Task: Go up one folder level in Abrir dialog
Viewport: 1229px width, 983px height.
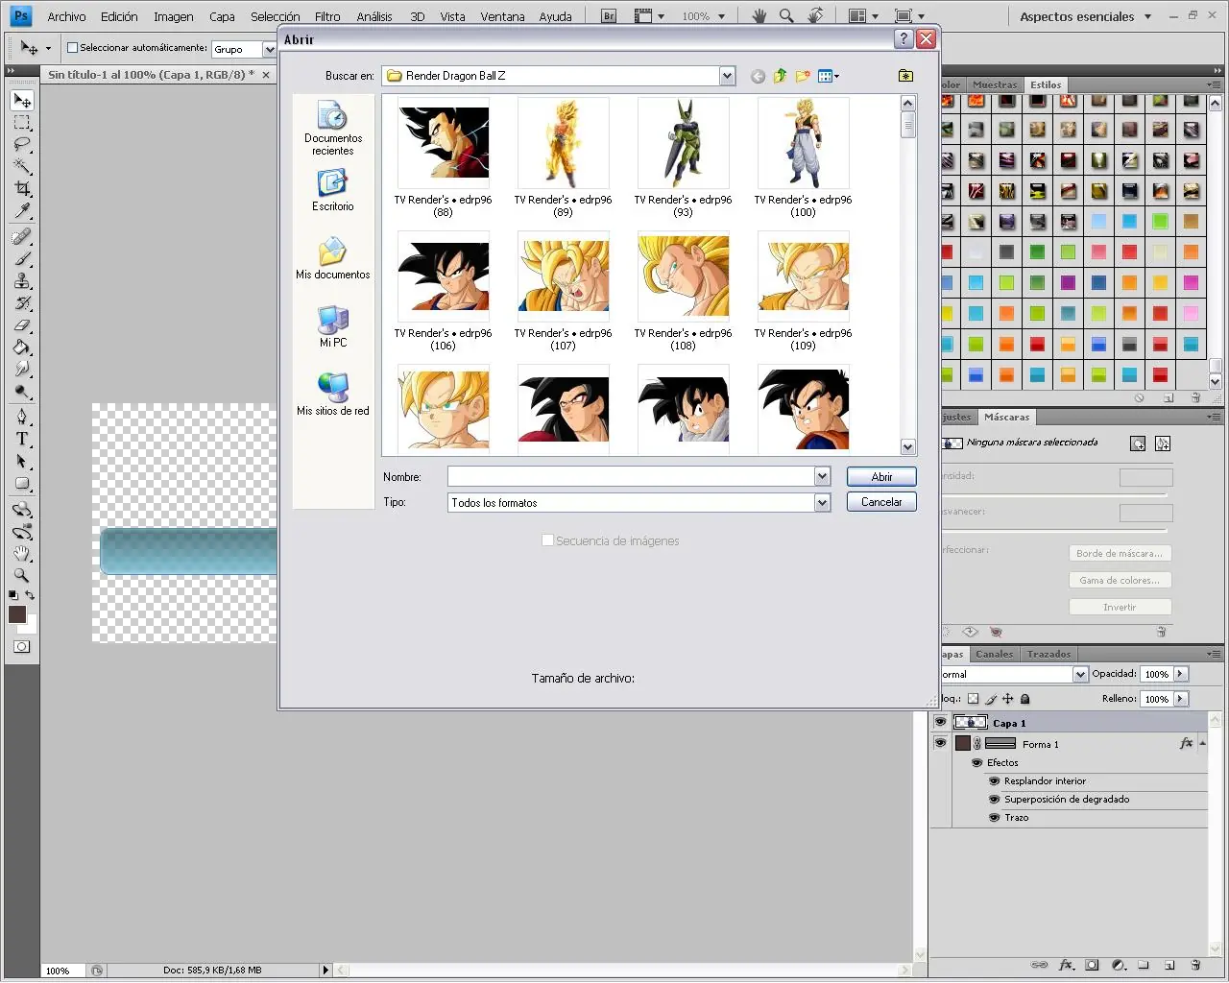Action: (x=780, y=76)
